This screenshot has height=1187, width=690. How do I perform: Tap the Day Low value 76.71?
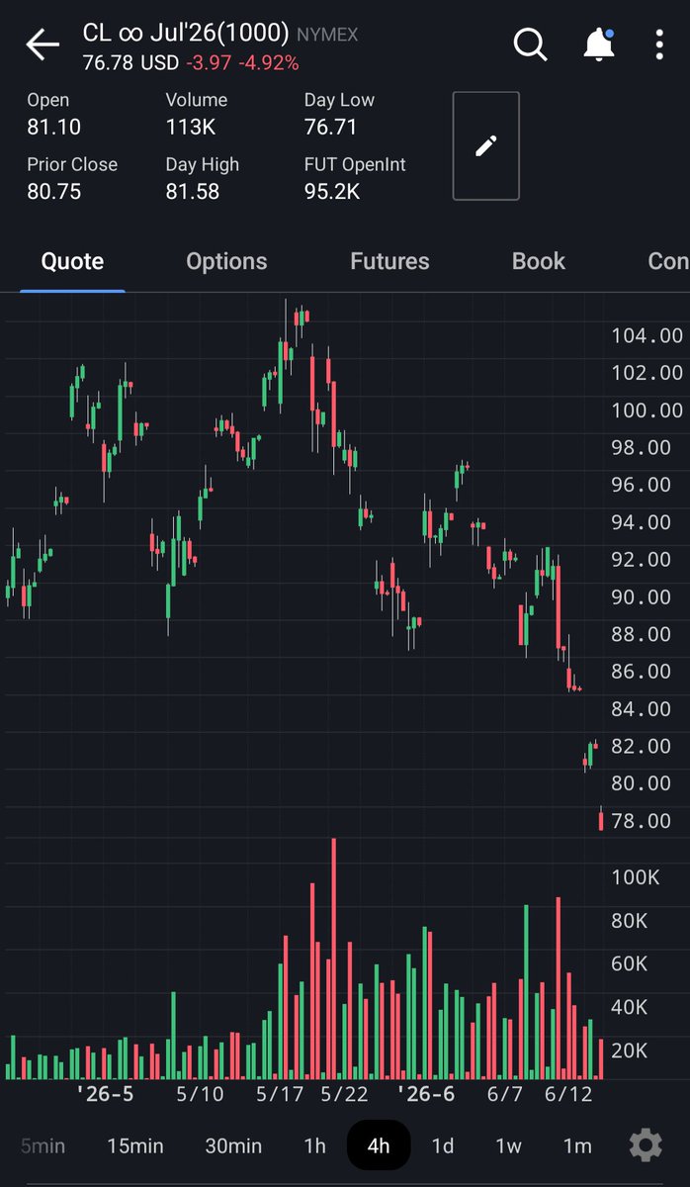330,127
